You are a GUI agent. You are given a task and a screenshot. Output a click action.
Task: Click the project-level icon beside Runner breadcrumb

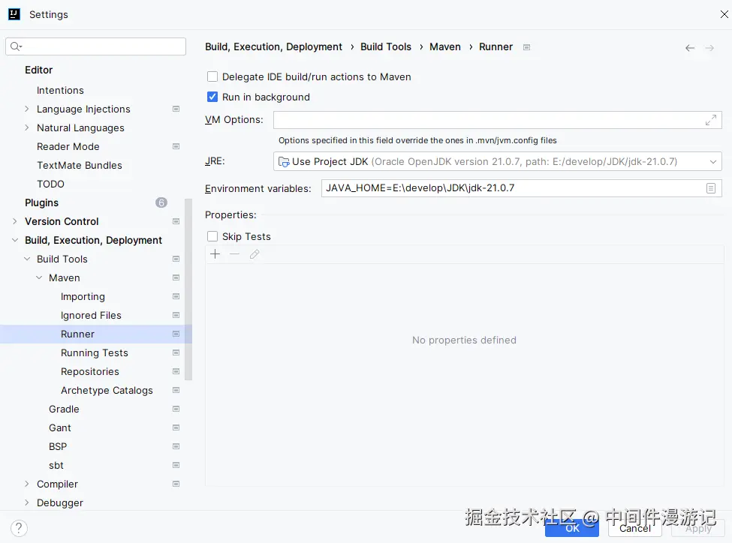point(526,47)
